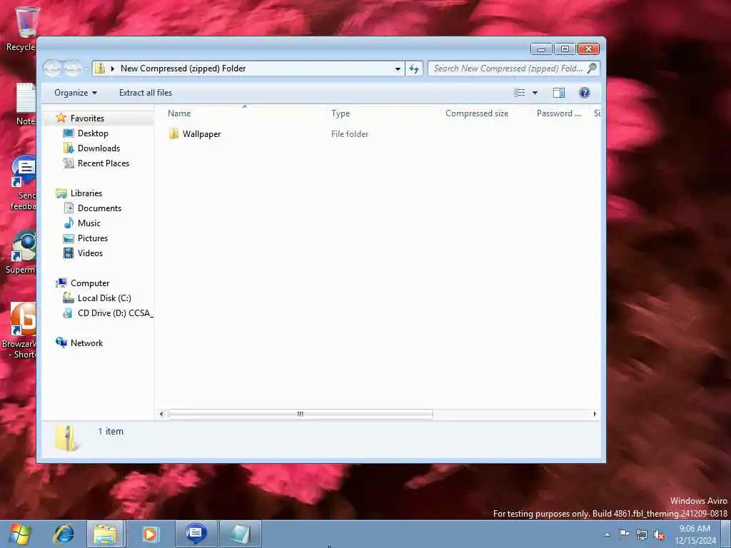This screenshot has height=548, width=731.
Task: Click the Pictures library icon
Action: pyautogui.click(x=69, y=238)
